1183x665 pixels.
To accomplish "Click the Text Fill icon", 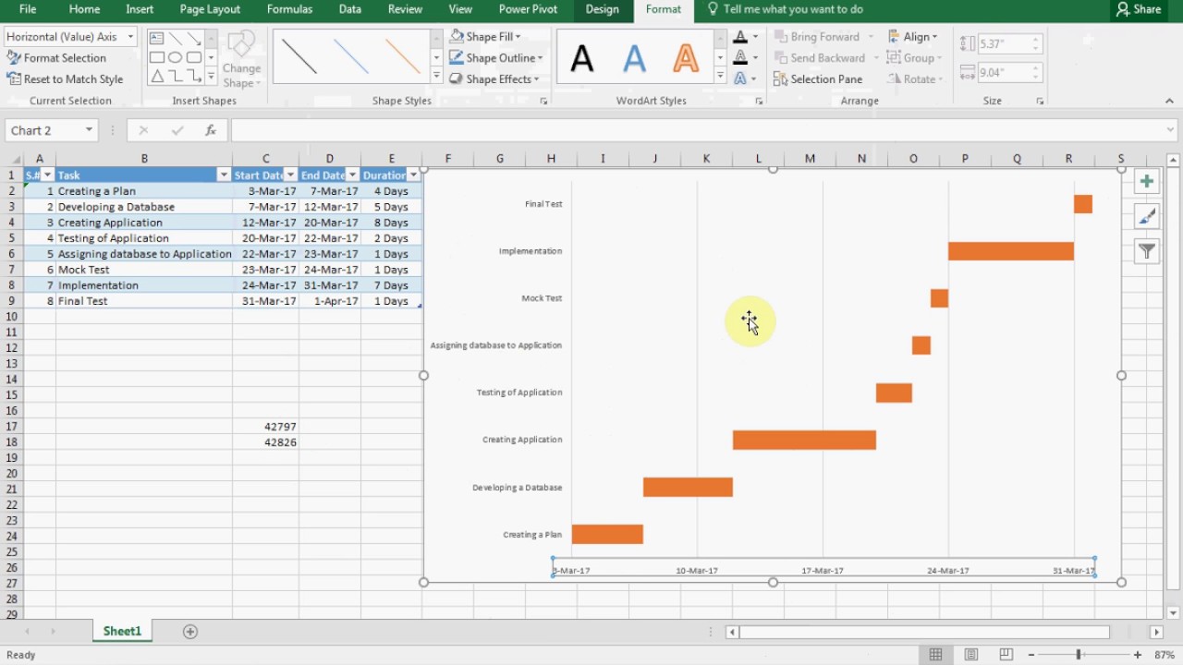I will tap(739, 36).
